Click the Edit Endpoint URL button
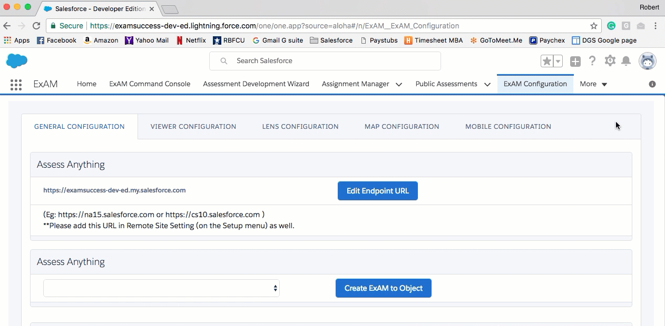The image size is (665, 326). click(x=378, y=191)
